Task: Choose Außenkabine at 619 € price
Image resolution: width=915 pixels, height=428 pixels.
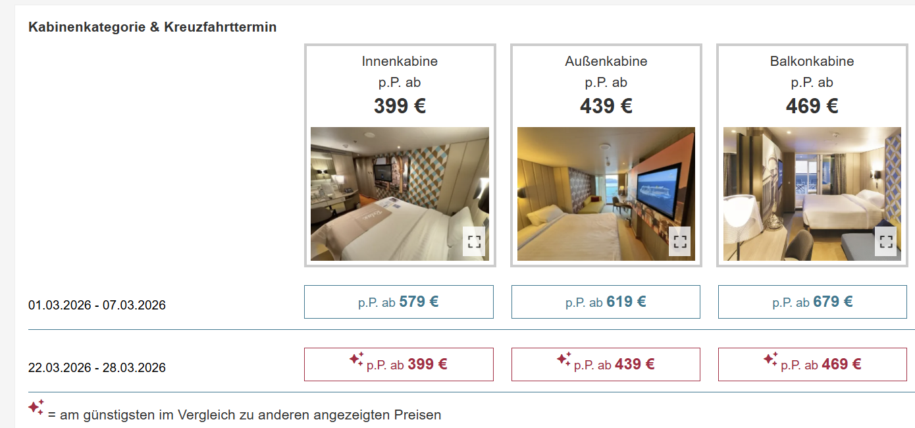Action: (606, 302)
